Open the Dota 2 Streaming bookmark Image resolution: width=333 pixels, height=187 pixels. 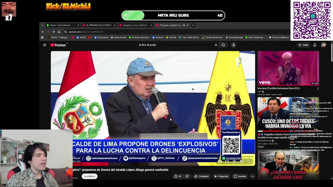tap(255, 37)
